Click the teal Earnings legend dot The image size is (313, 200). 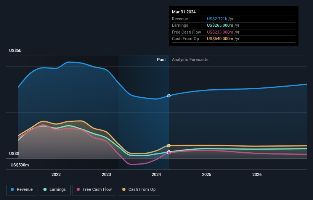[45, 189]
